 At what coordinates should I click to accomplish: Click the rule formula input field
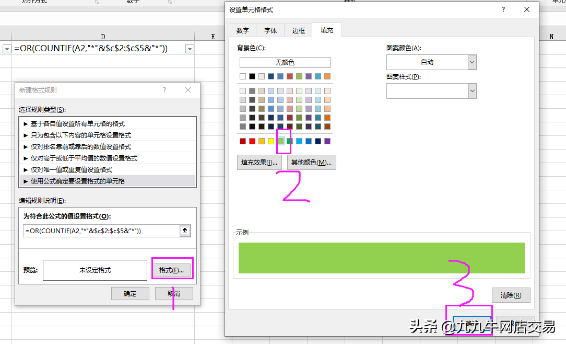point(101,231)
